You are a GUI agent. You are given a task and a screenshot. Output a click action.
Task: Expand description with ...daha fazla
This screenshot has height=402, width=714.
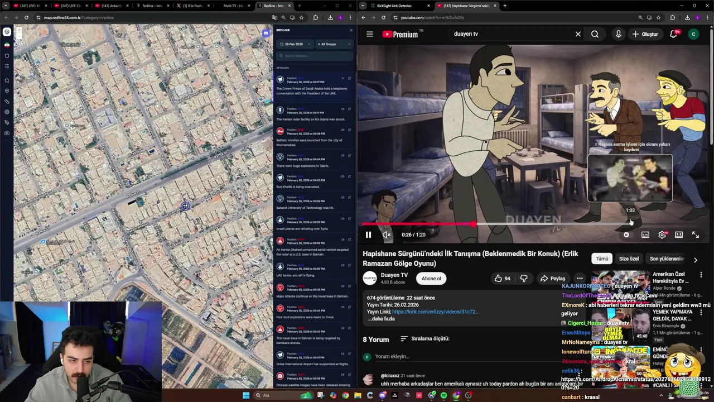point(381,318)
